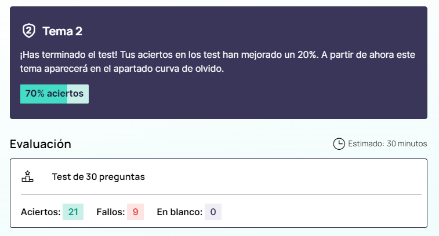439x236 pixels.
Task: Click the Fallos label in results row
Action: click(111, 212)
